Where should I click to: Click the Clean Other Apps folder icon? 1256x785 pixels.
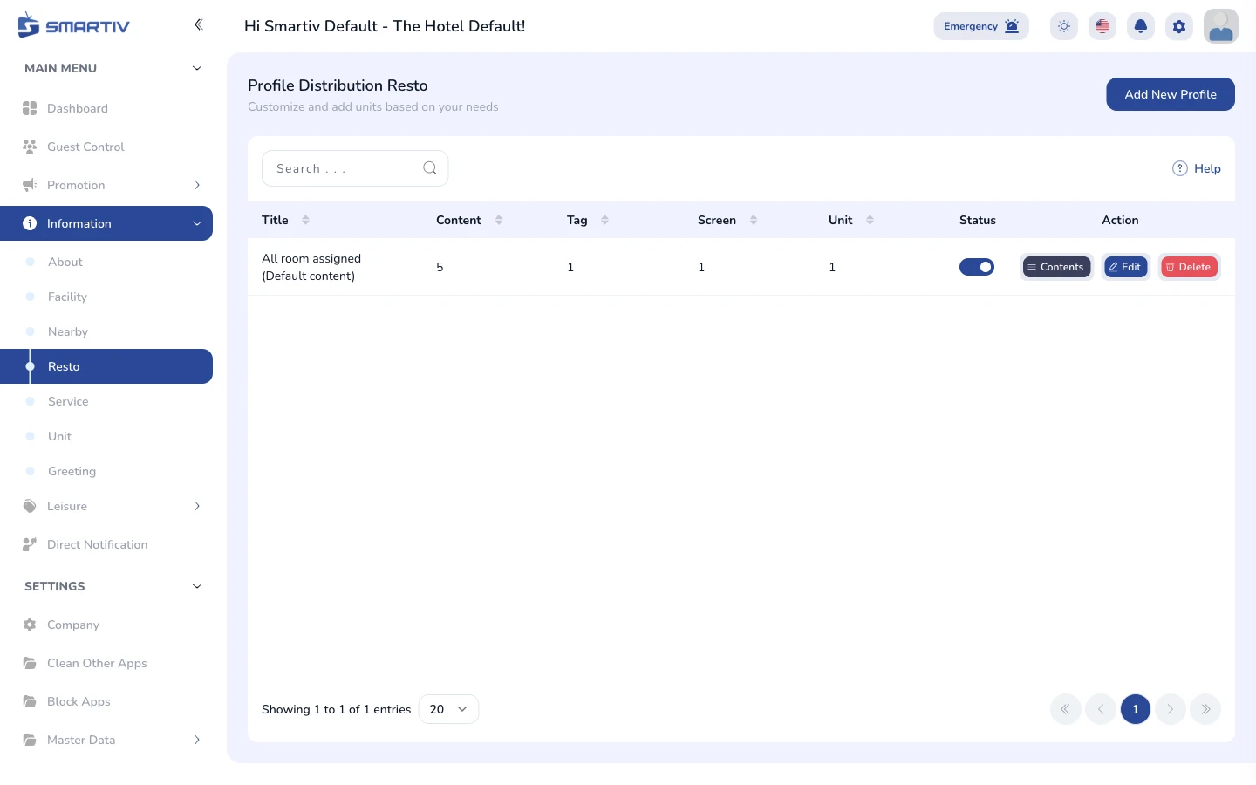pyautogui.click(x=30, y=663)
